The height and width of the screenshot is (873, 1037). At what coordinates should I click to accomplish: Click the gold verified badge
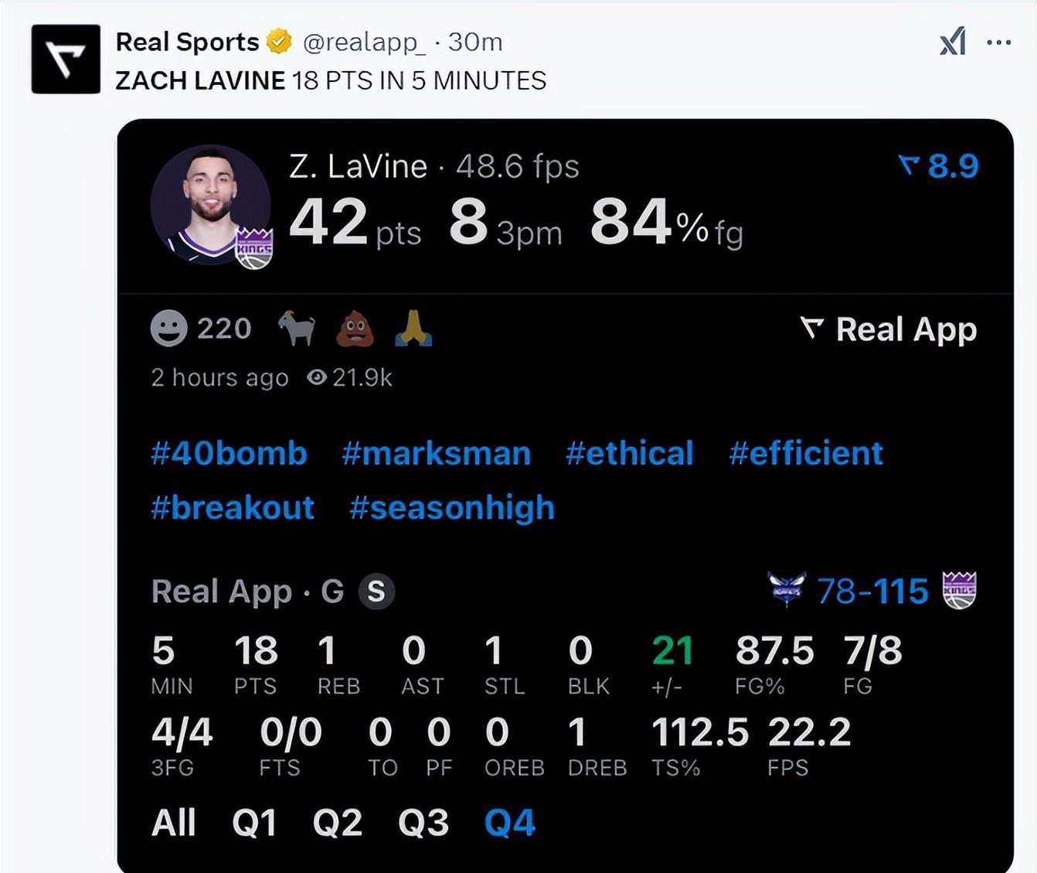[279, 42]
